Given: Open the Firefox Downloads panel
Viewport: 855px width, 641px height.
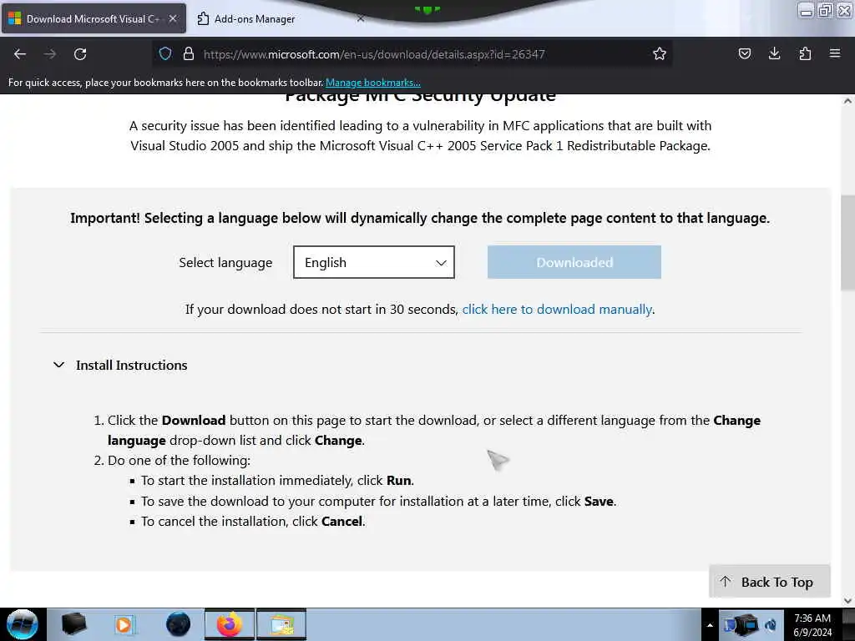Looking at the screenshot, I should [x=774, y=53].
